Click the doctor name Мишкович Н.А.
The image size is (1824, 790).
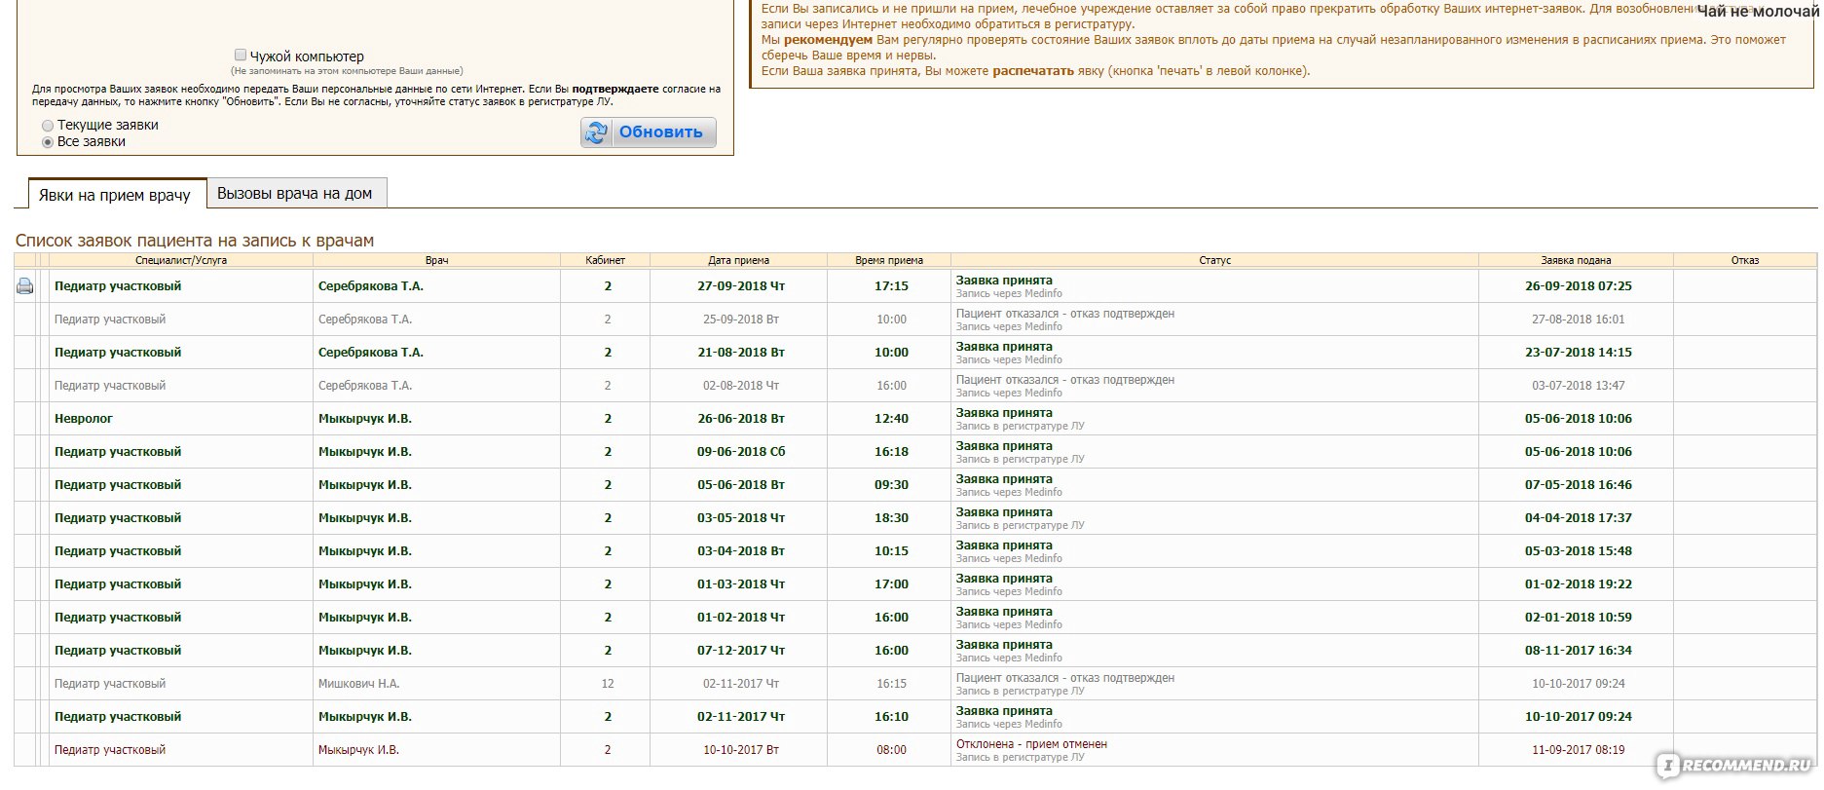click(358, 684)
